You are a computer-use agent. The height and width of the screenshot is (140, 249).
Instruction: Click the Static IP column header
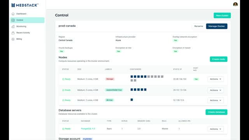point(177,69)
